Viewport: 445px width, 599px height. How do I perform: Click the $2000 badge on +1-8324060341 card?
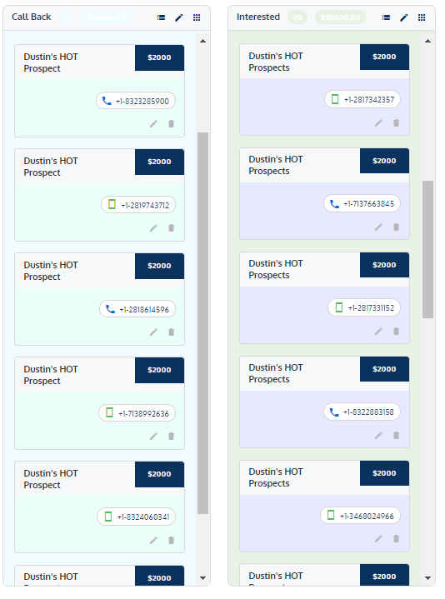click(159, 474)
